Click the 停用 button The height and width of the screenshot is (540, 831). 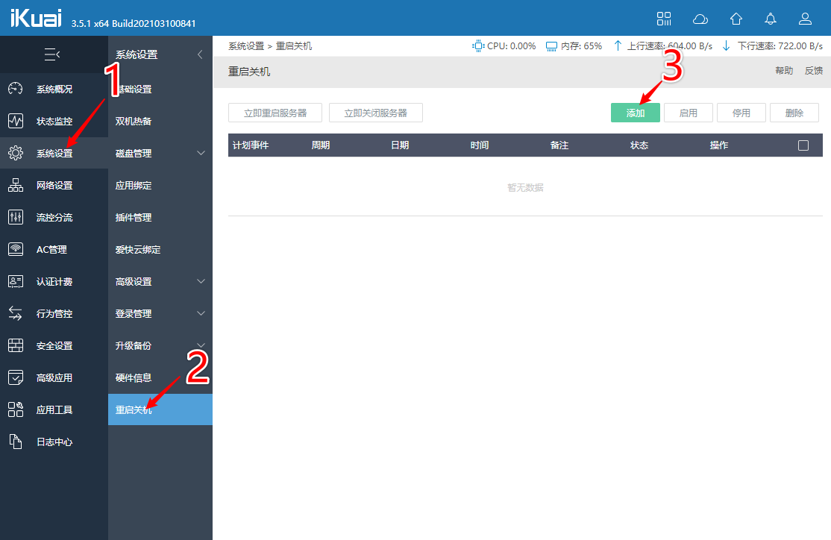coord(741,113)
